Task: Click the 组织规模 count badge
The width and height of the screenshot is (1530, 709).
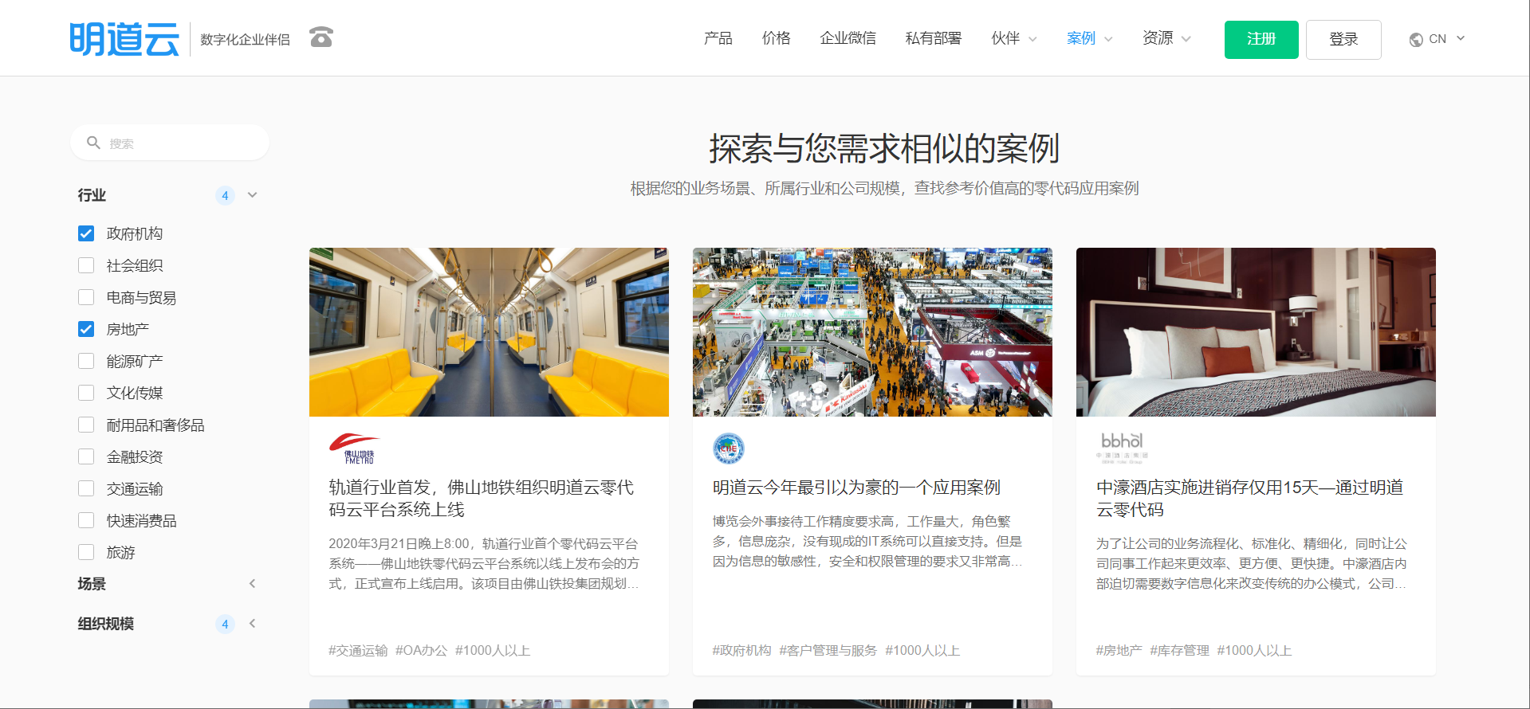Action: [x=225, y=624]
